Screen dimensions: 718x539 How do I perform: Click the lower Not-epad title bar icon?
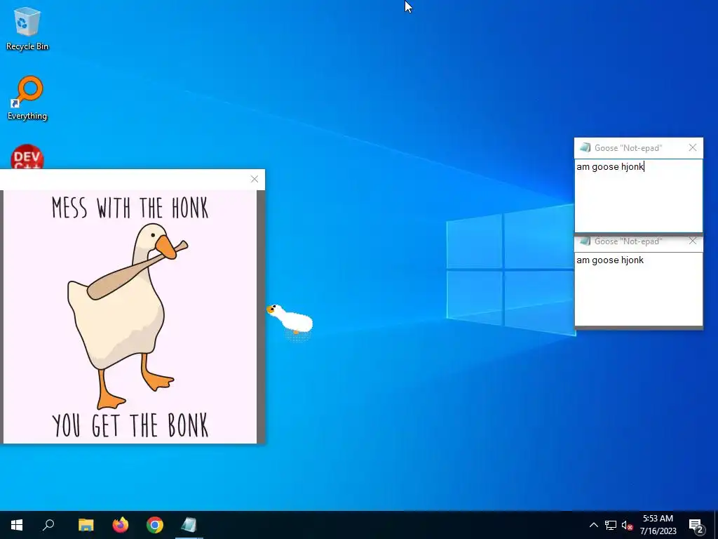point(585,241)
